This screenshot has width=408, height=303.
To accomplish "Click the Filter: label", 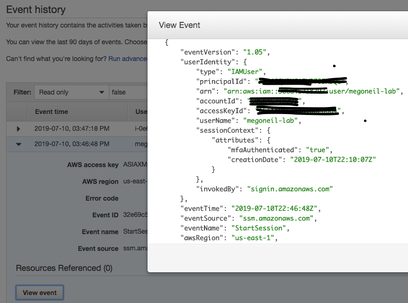I will point(22,92).
